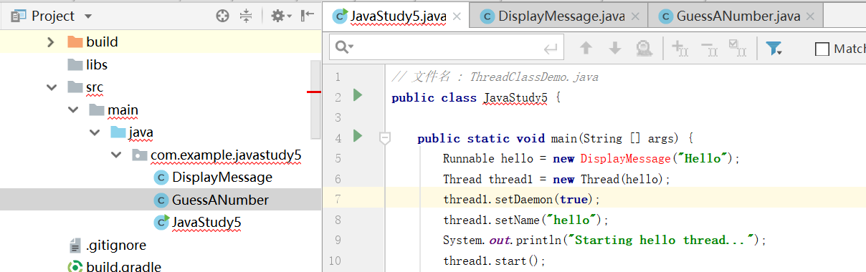This screenshot has height=272, width=866.
Task: Click Add Selection for Next Occurrence icon
Action: 680,48
